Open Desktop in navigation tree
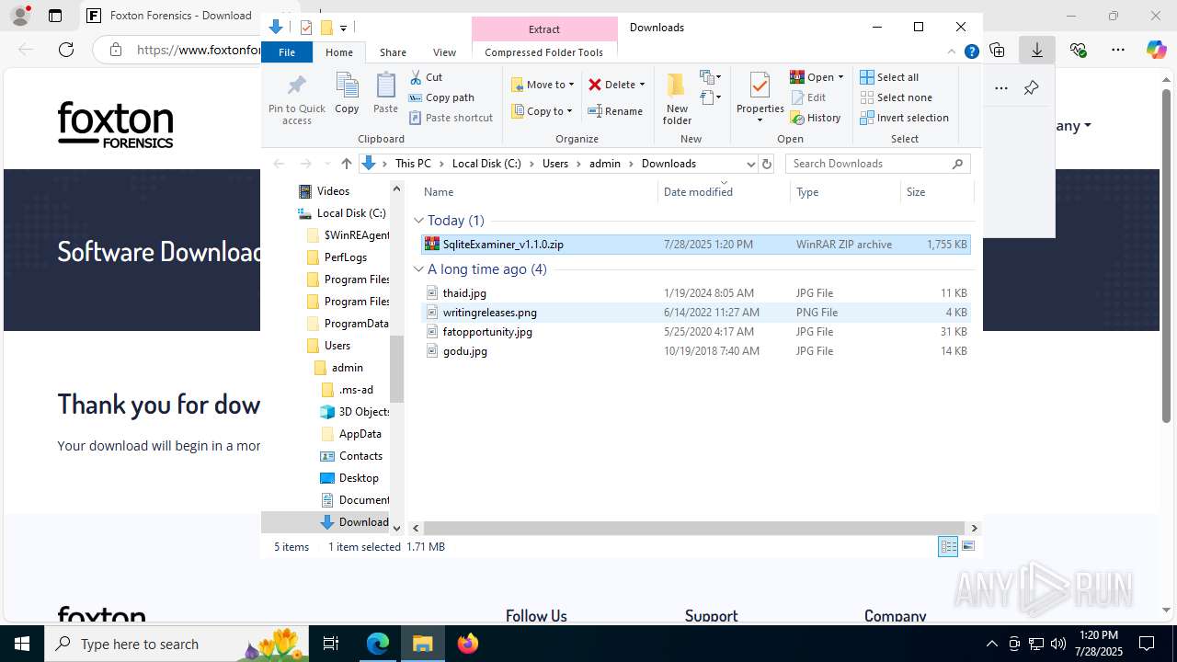Viewport: 1177px width, 662px height. point(358,478)
